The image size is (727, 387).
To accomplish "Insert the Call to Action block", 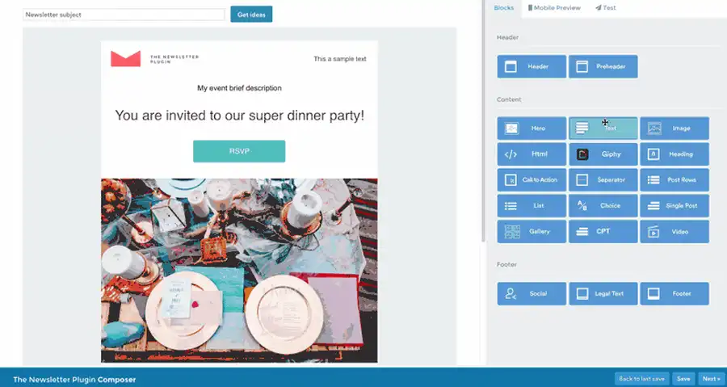I will [532, 180].
